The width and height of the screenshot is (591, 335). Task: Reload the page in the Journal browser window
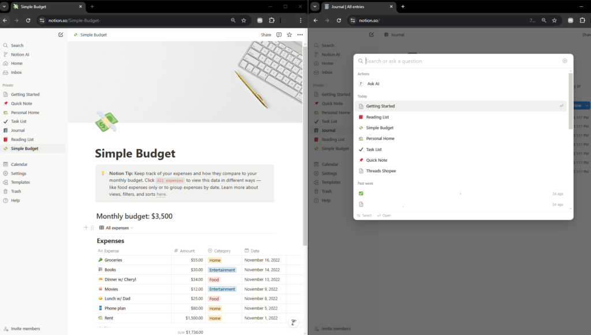(x=339, y=20)
